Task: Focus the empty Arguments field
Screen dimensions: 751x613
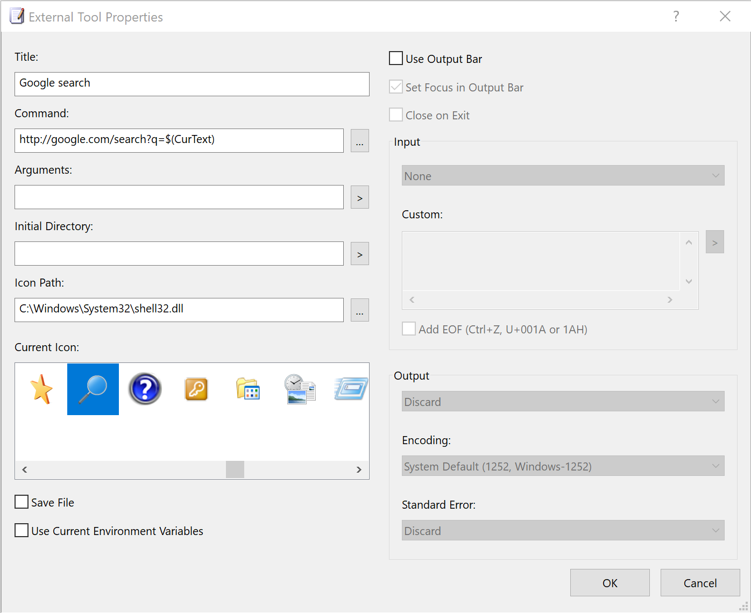Action: (x=179, y=197)
